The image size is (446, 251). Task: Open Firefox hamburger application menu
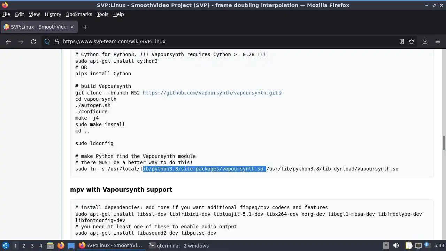point(438,41)
